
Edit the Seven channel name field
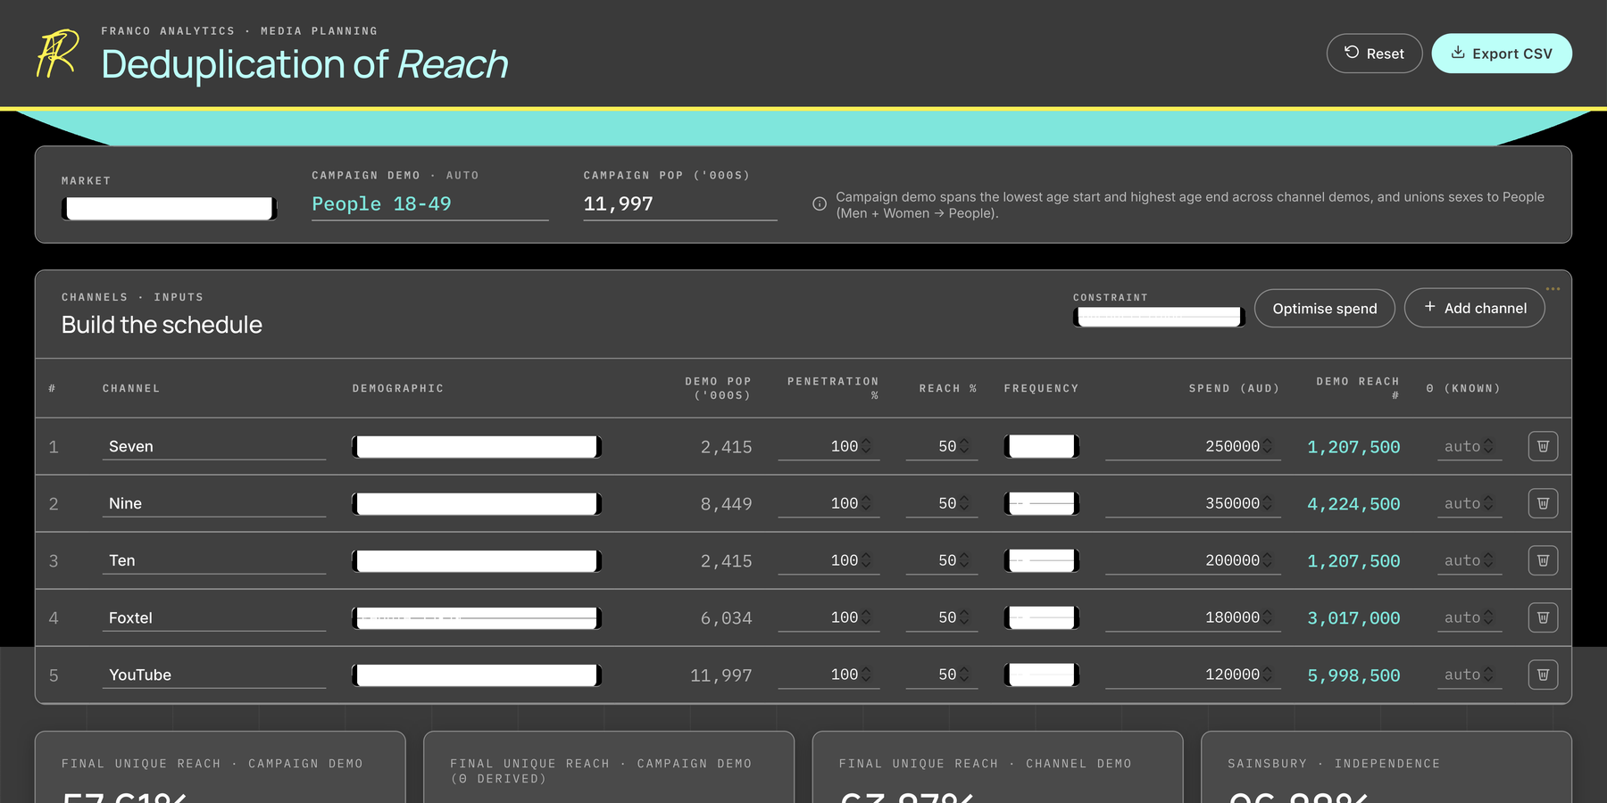(x=214, y=446)
